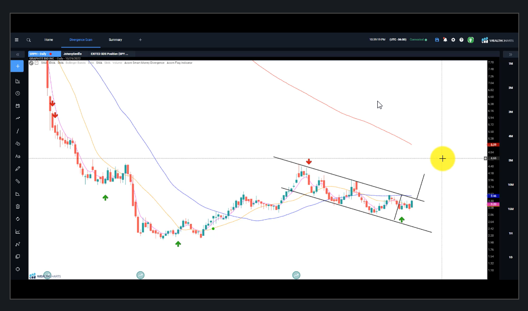Viewport: 528px width, 311px height.
Task: Click the middle timeline event marker icon
Action: tap(141, 275)
